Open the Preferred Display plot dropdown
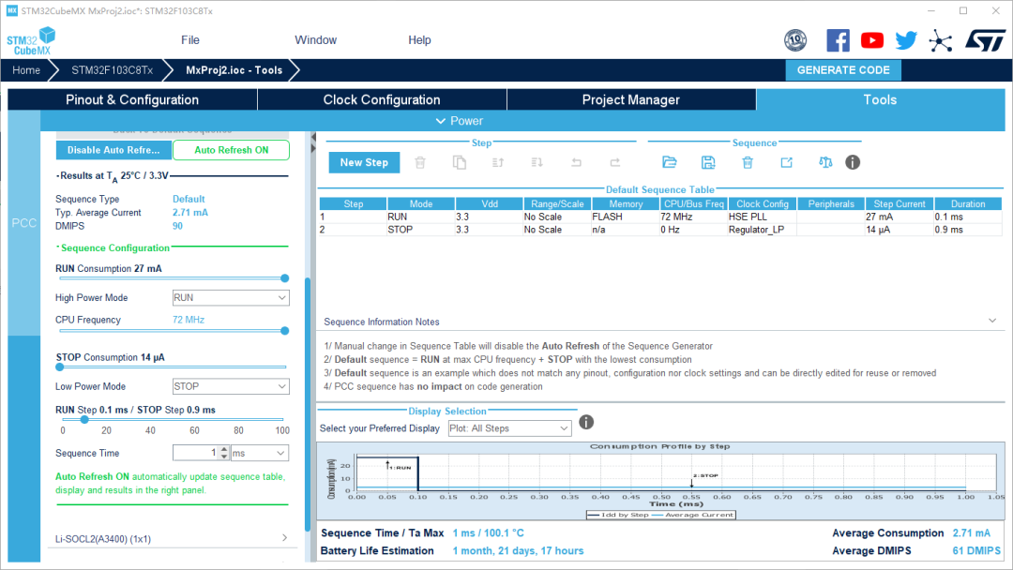Screen dimensions: 1013x570 coord(509,428)
